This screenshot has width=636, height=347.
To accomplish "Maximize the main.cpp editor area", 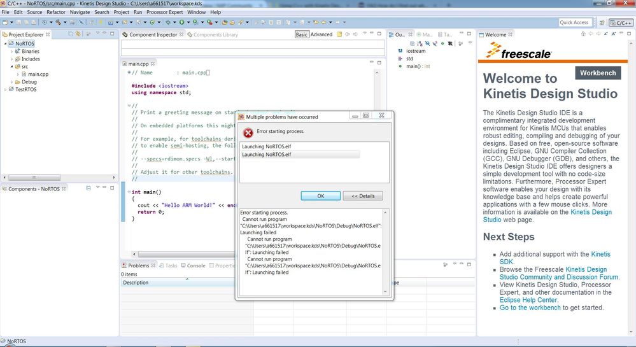I will (379, 62).
